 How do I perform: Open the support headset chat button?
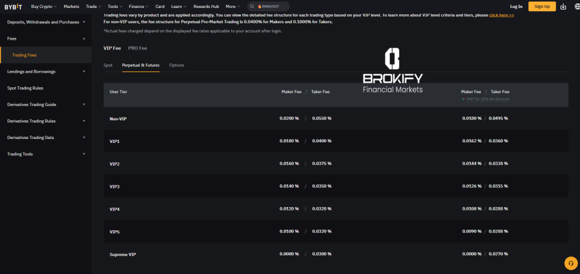[x=570, y=263]
